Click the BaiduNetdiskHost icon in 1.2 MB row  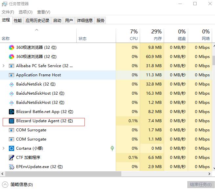click(12, 103)
